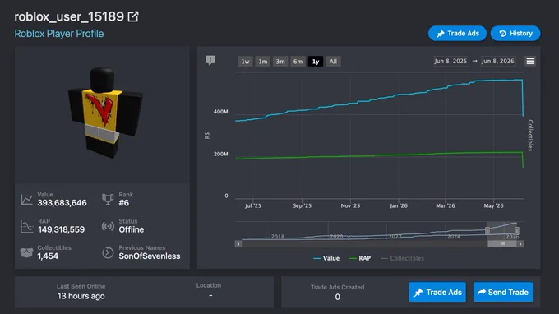Click the RAP value 149,318,559
This screenshot has height=314, width=559.
pos(62,229)
